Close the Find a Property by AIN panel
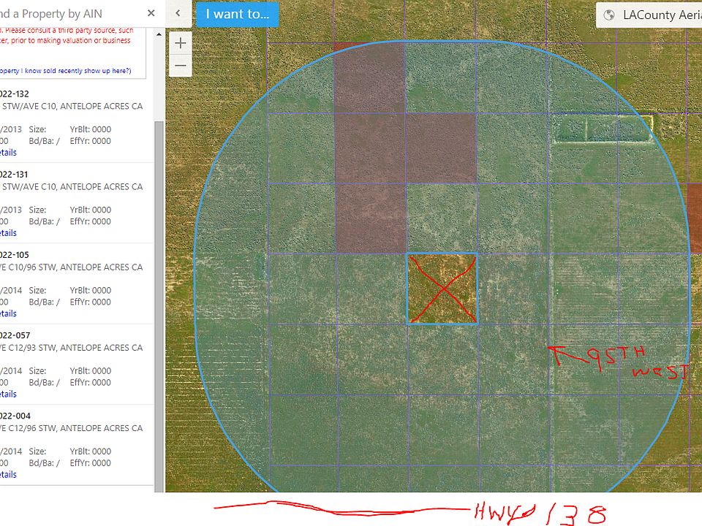 (x=151, y=13)
